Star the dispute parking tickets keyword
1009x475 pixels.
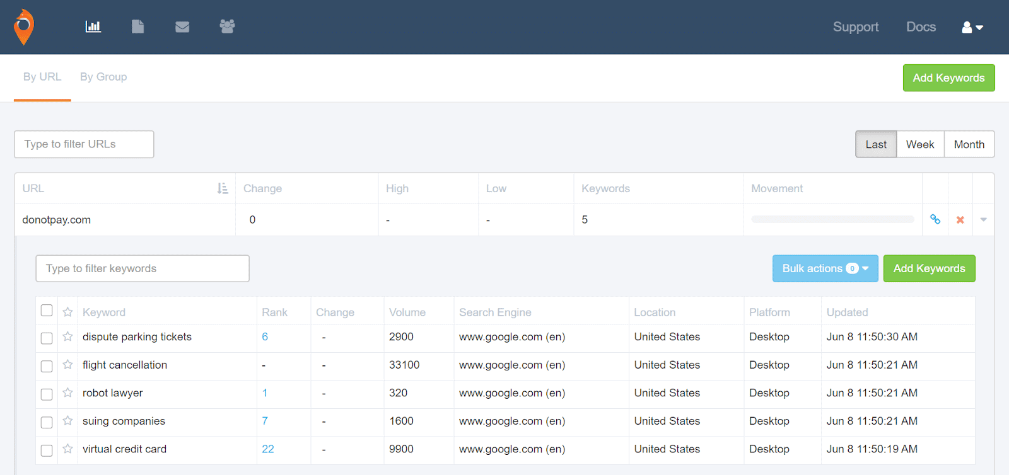point(67,336)
